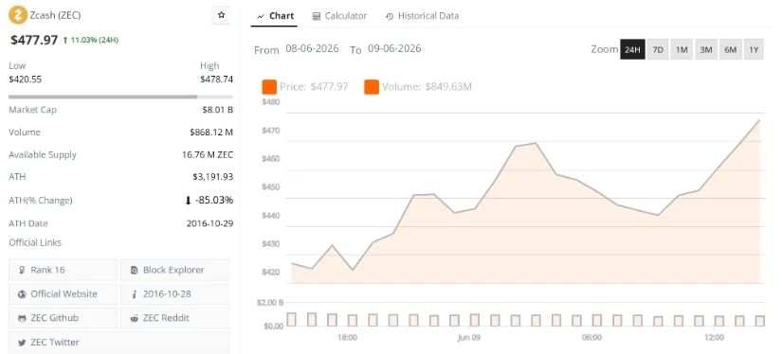Viewport: 782px width, 354px height.
Task: Switch to the Calculator tab
Action: pyautogui.click(x=339, y=16)
